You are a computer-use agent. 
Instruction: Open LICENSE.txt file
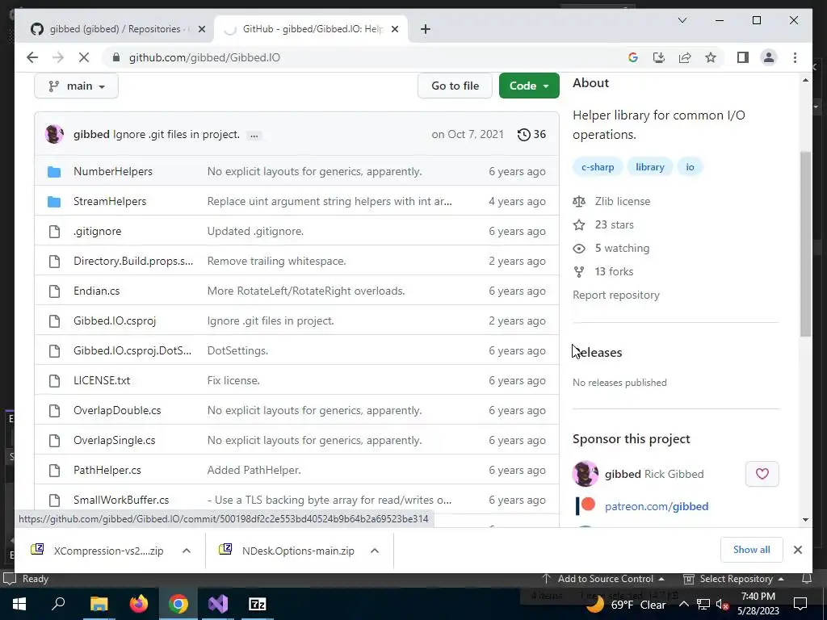pos(102,381)
